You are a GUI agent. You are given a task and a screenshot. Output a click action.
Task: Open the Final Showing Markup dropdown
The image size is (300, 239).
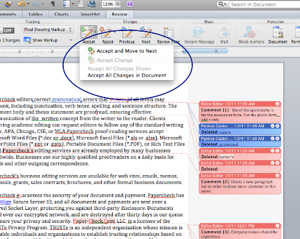48,30
